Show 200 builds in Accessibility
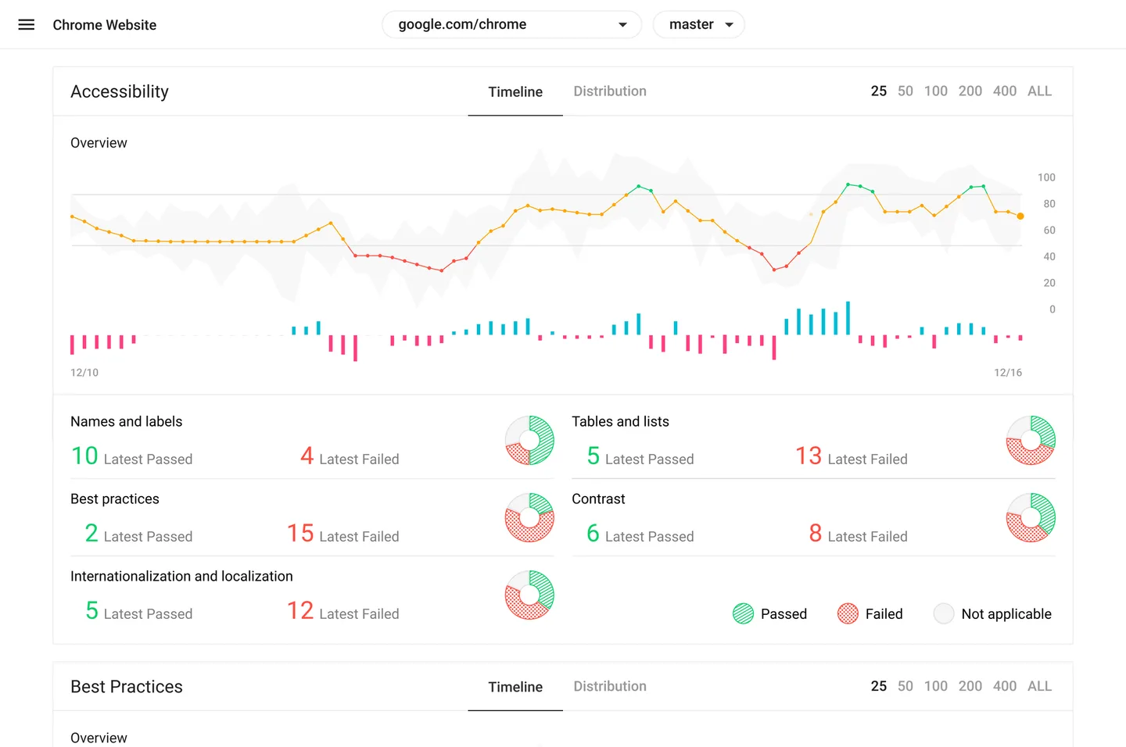This screenshot has width=1126, height=747. 970,91
